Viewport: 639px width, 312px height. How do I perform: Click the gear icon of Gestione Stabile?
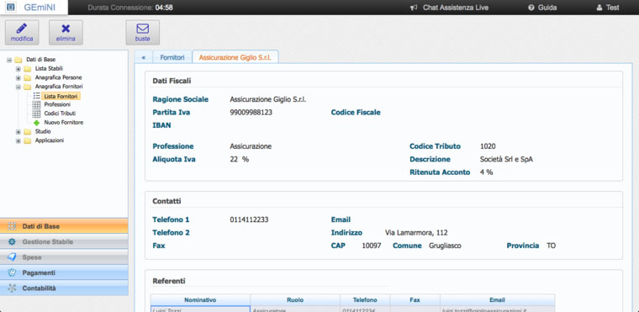coord(13,242)
